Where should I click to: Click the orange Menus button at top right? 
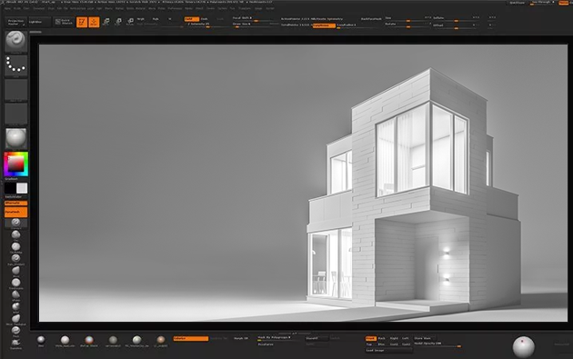tap(564, 3)
